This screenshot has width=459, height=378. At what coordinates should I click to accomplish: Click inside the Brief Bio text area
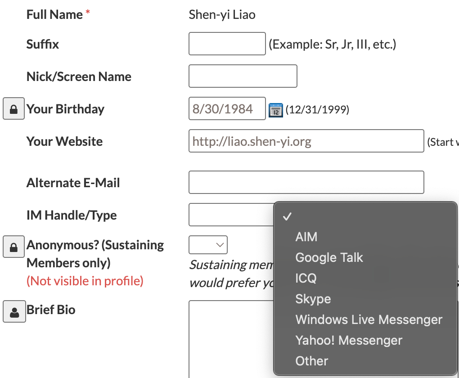(230, 337)
